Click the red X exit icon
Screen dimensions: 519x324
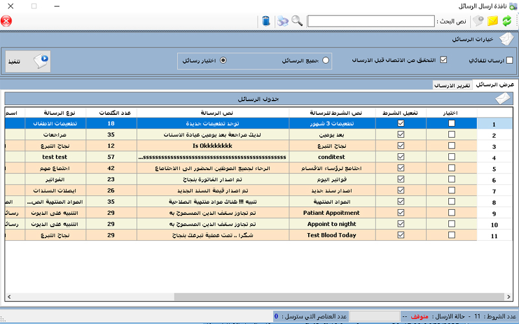click(6, 21)
